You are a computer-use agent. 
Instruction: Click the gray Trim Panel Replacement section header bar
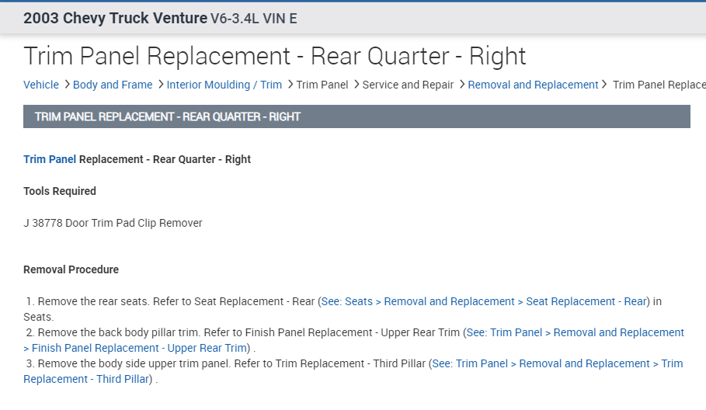356,116
